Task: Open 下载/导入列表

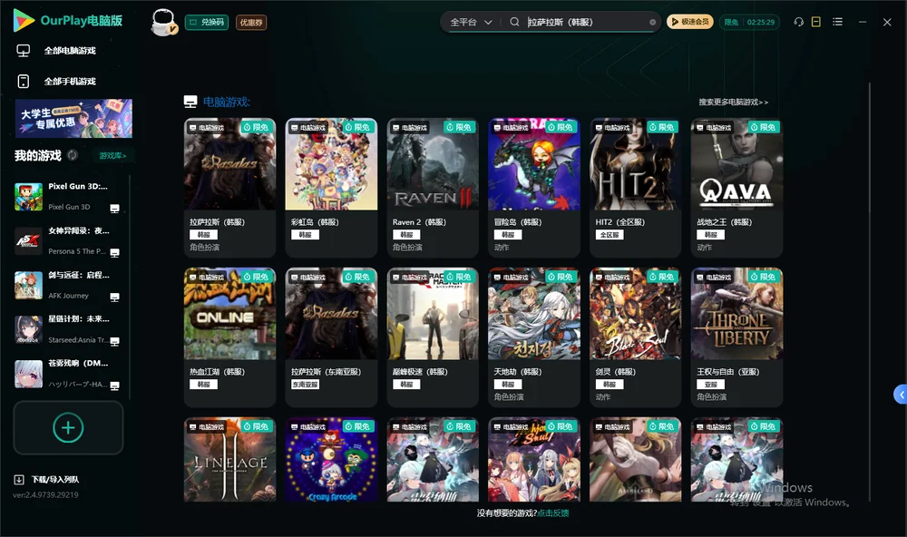Action: pos(47,480)
